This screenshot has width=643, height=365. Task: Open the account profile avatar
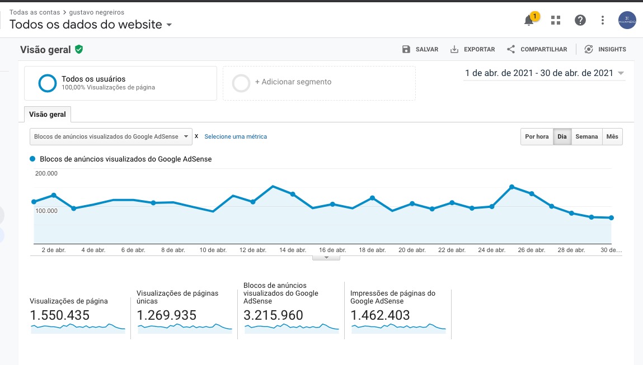point(627,20)
